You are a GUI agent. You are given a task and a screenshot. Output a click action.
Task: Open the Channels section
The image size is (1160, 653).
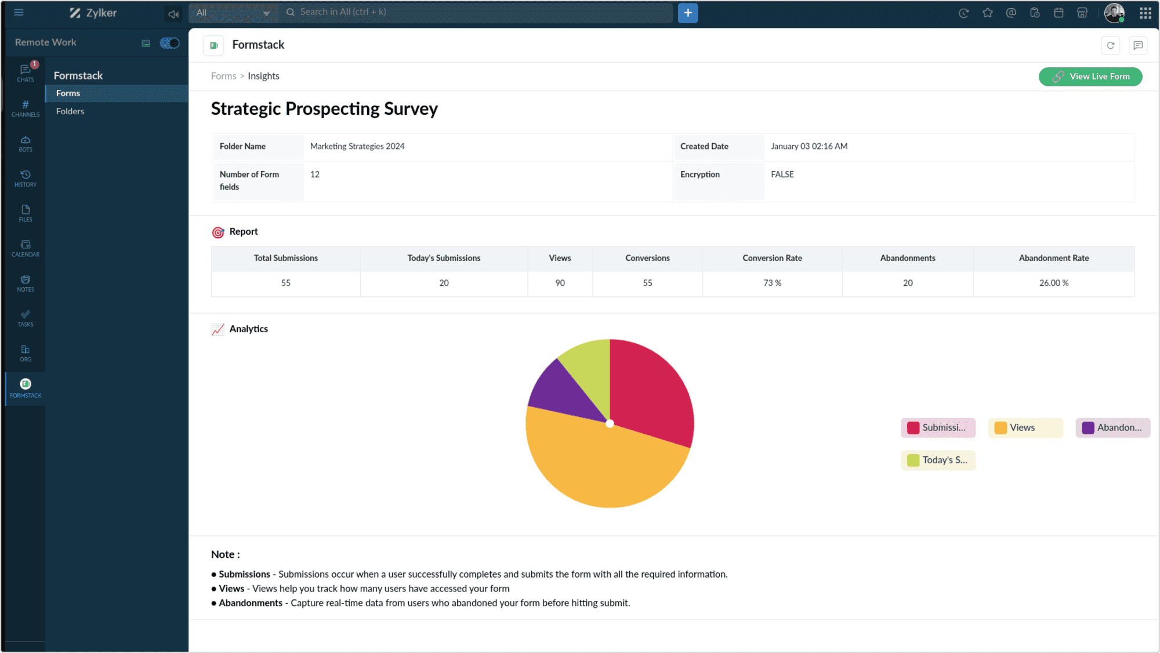tap(26, 108)
